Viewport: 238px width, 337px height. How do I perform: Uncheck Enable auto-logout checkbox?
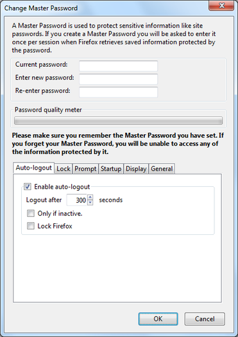(x=28, y=187)
